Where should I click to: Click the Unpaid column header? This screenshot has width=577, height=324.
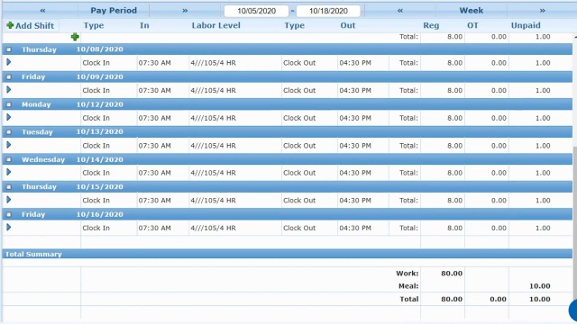click(526, 25)
